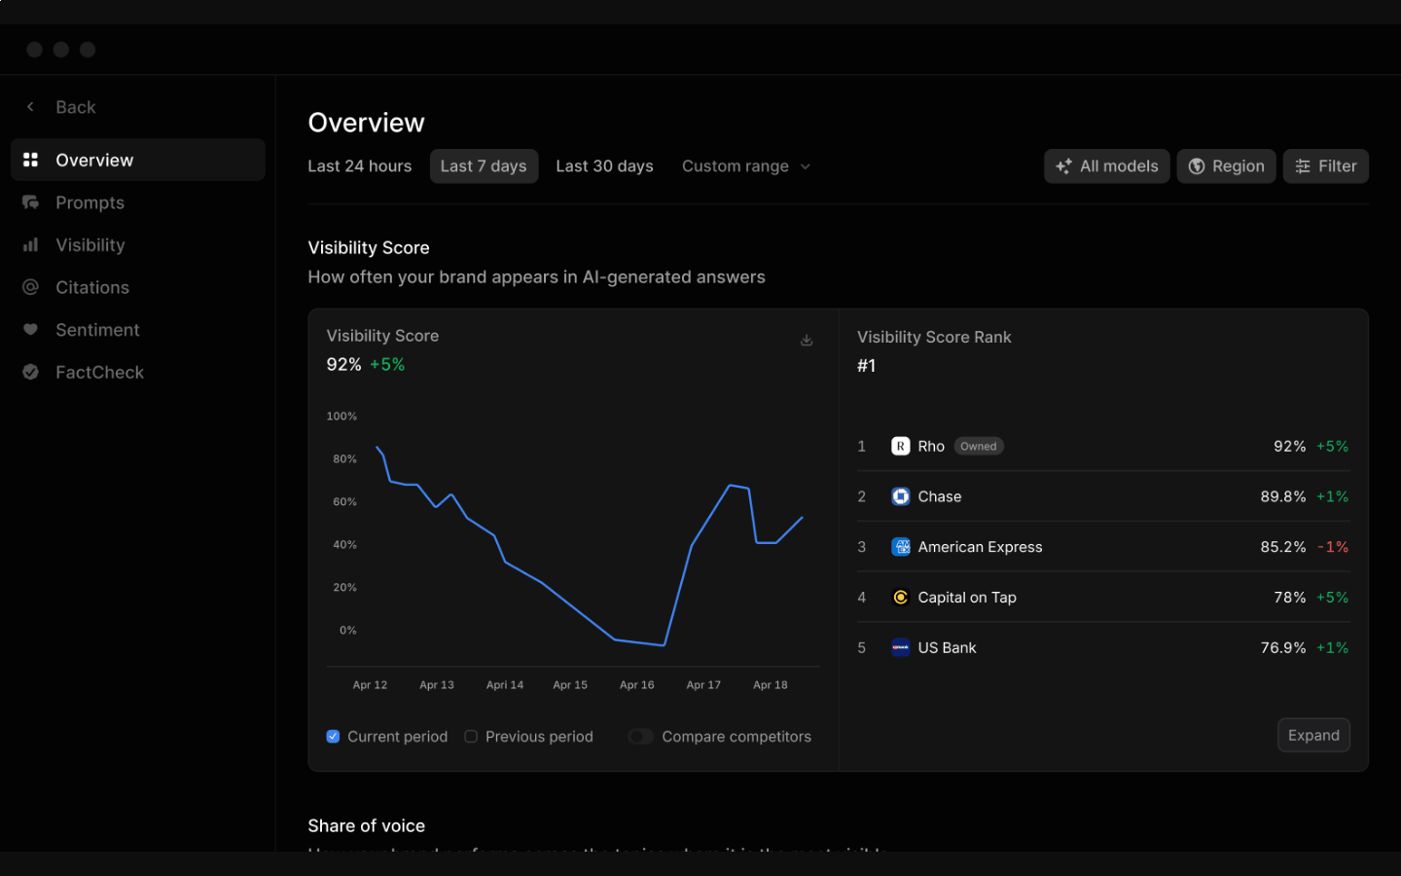This screenshot has height=876, width=1401.
Task: Click the Share of voice heading
Action: [366, 825]
